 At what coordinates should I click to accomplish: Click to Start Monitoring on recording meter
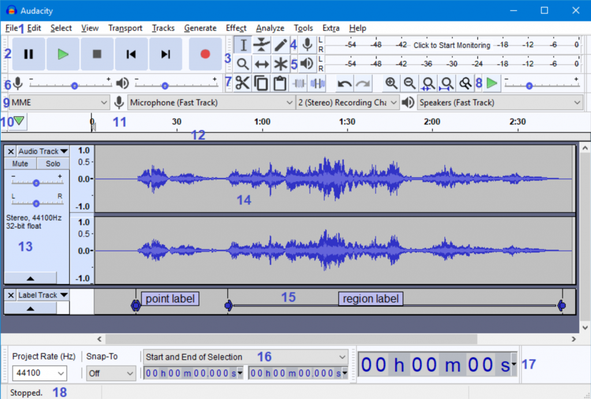[x=451, y=45]
